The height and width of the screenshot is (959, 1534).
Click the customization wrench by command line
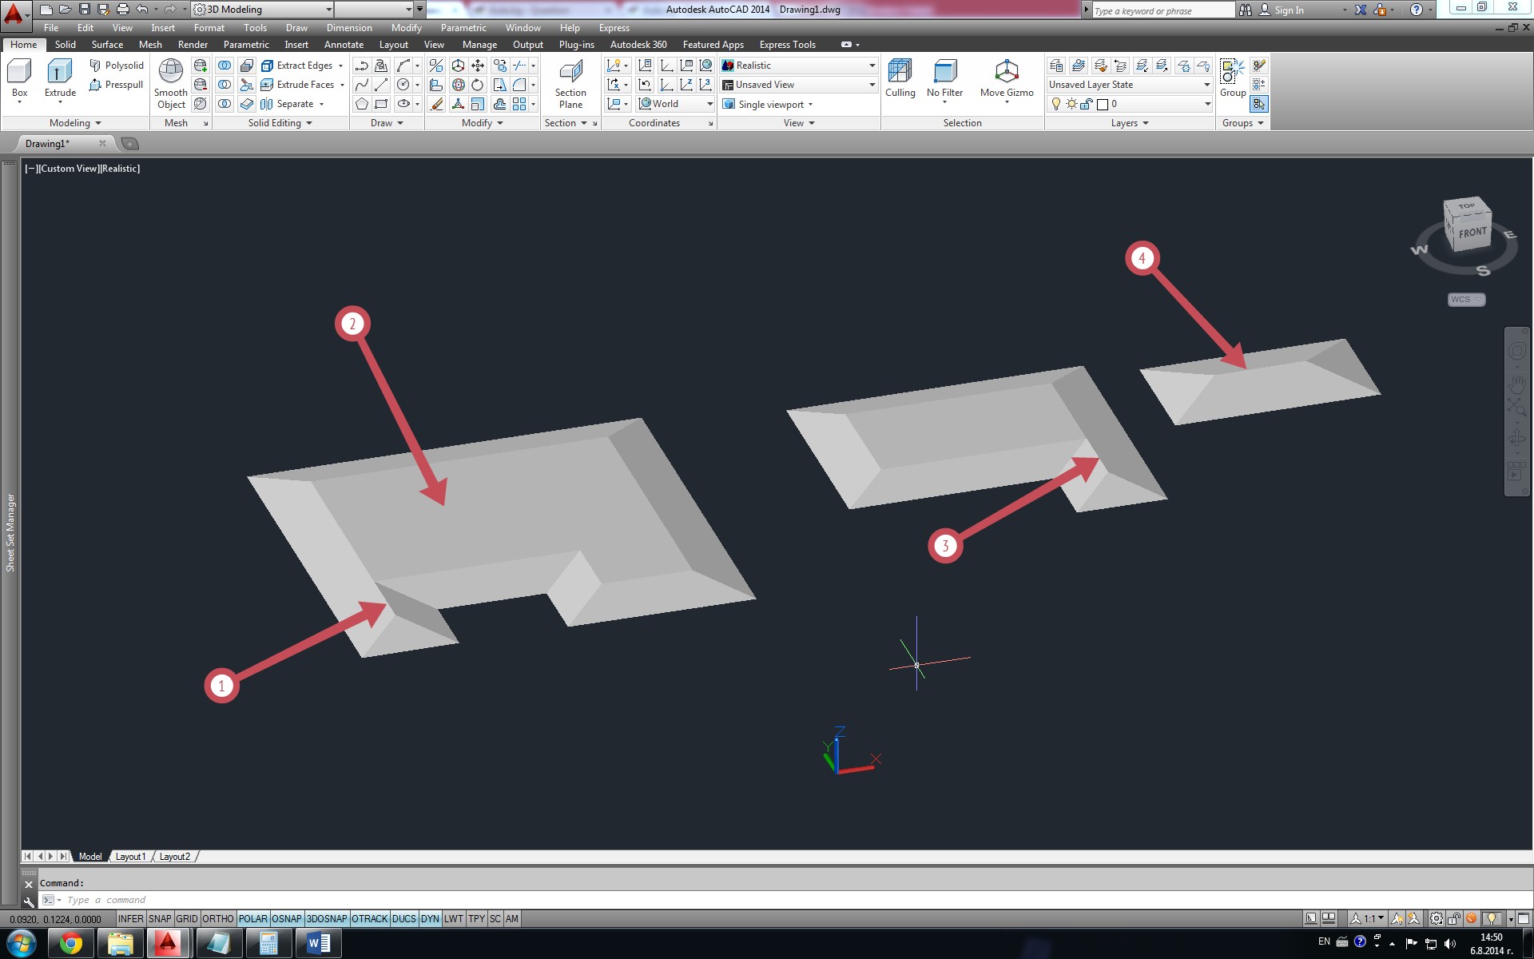tap(29, 901)
